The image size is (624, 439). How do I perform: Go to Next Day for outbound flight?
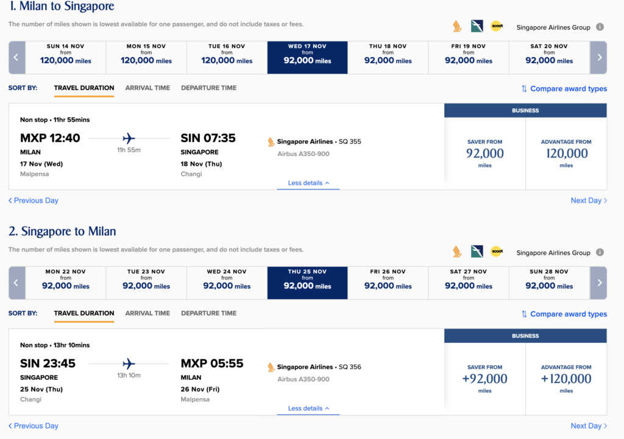tap(589, 200)
